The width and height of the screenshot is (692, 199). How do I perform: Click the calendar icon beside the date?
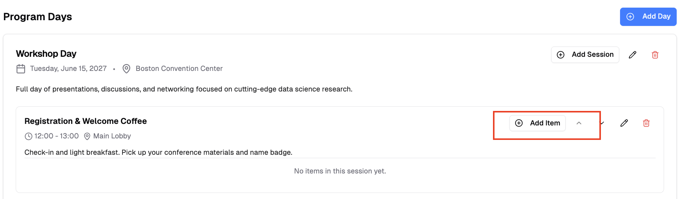(21, 69)
